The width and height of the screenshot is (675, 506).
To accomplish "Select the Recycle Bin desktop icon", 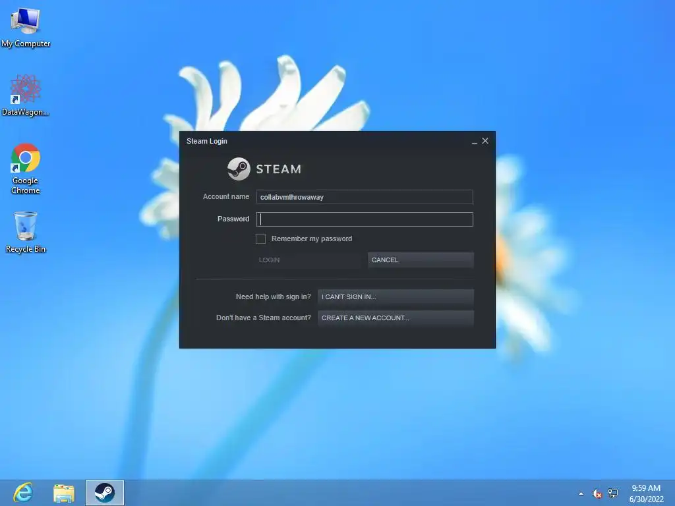I will tap(26, 233).
